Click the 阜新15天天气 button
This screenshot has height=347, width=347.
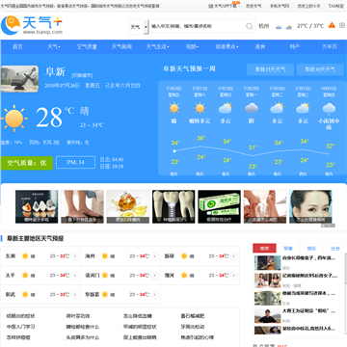click(270, 69)
